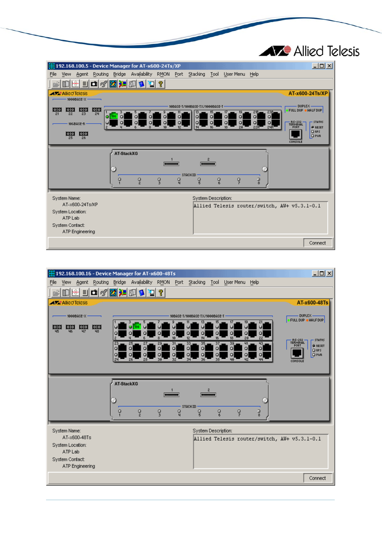Screen dimensions: 382x541
Task: Click the chain-link icon in the 192.168.100.5 window toolbar
Action: (x=104, y=84)
